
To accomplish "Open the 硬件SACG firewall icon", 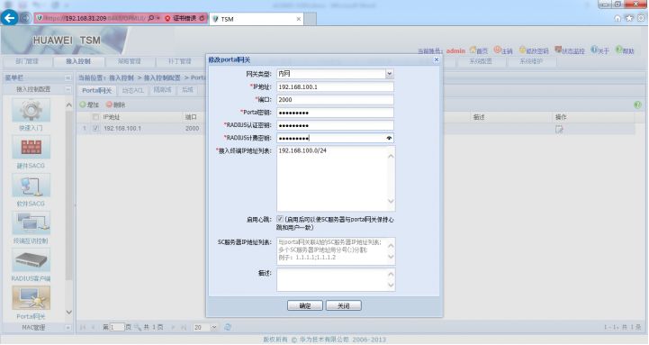I will pyautogui.click(x=31, y=148).
